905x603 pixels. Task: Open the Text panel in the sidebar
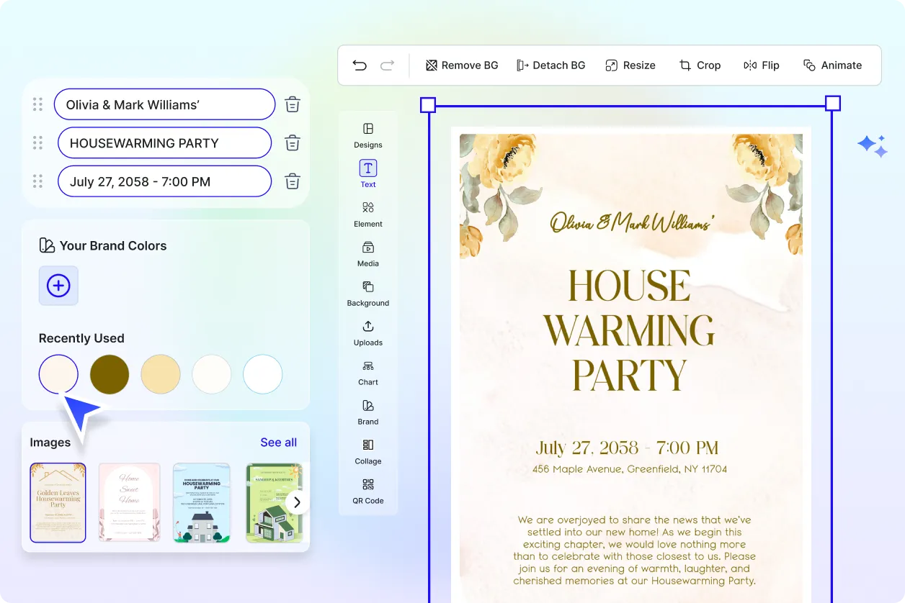coord(367,173)
